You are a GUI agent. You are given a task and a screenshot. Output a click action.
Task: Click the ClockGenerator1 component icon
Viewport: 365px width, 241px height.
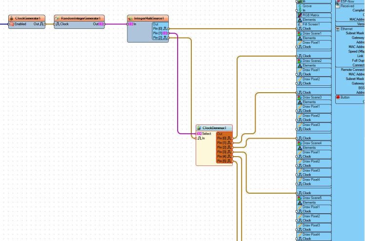[12, 18]
